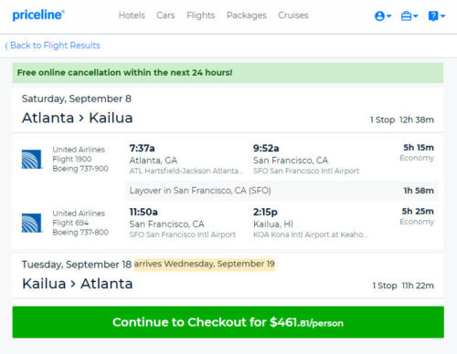Open the My Trips briefcase icon
Image resolution: width=457 pixels, height=354 pixels.
406,16
